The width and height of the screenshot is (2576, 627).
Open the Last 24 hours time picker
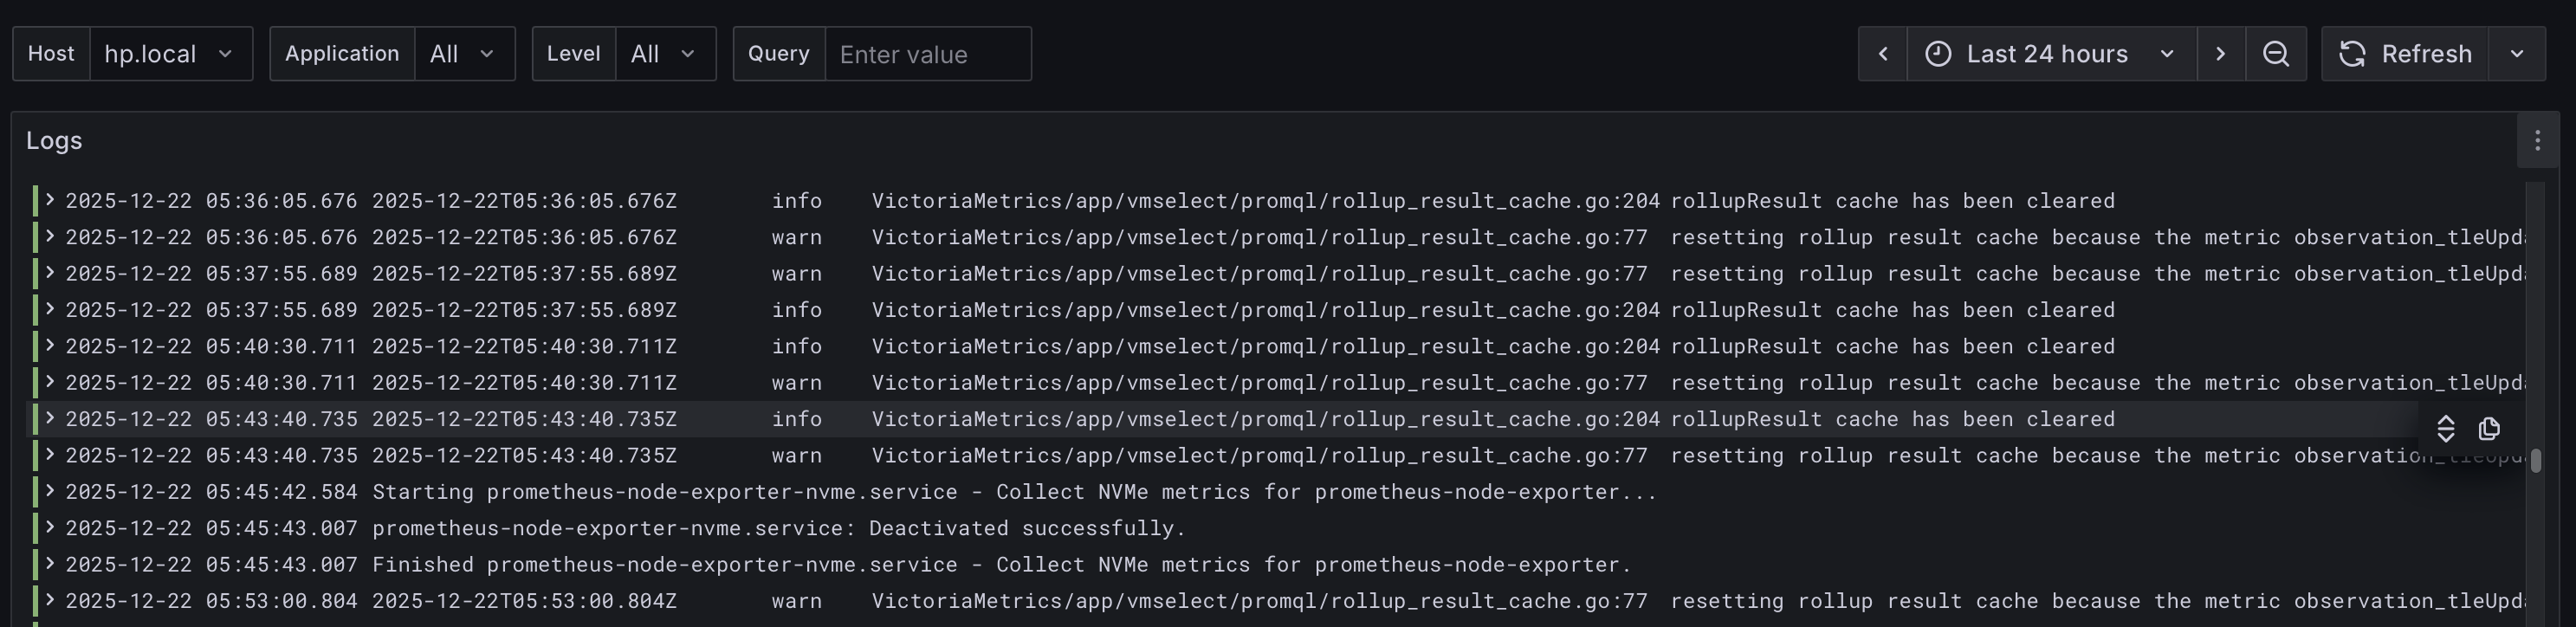tap(2050, 54)
